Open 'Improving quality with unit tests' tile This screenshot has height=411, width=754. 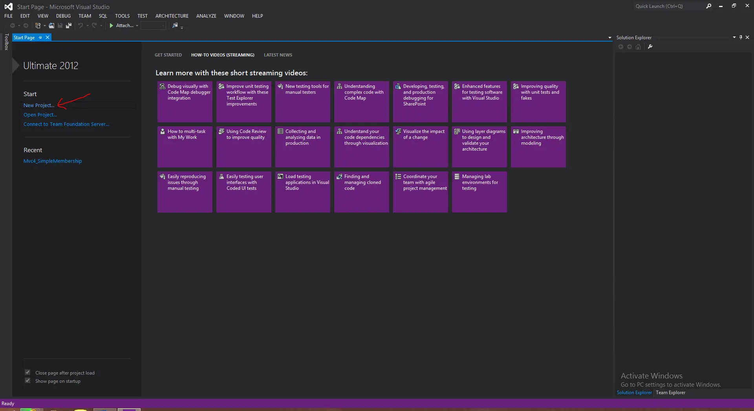538,102
